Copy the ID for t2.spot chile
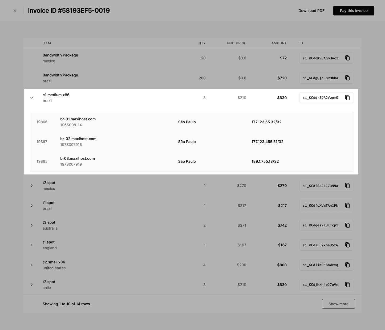The height and width of the screenshot is (330, 385). click(x=347, y=284)
